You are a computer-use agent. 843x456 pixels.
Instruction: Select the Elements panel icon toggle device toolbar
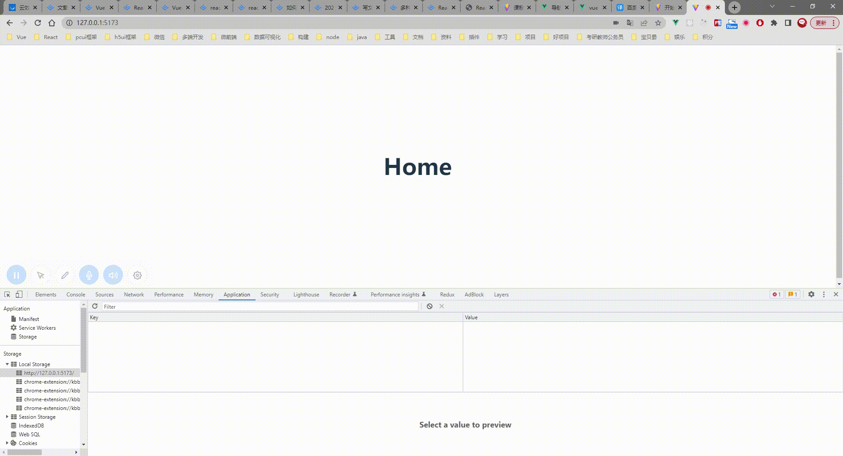[x=18, y=294]
